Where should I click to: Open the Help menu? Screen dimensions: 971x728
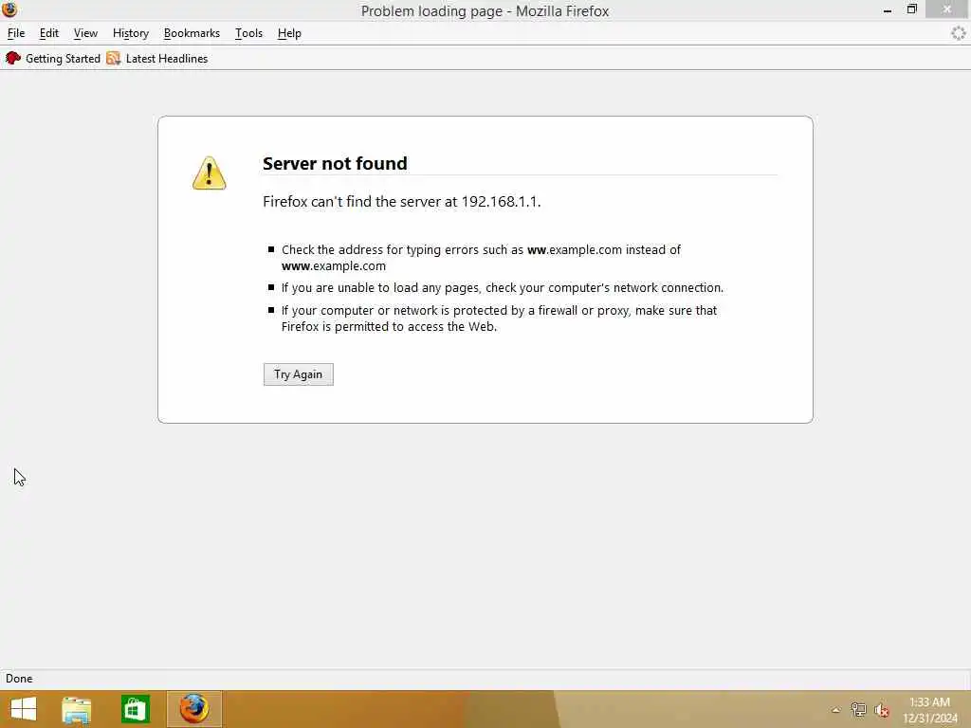(x=289, y=33)
